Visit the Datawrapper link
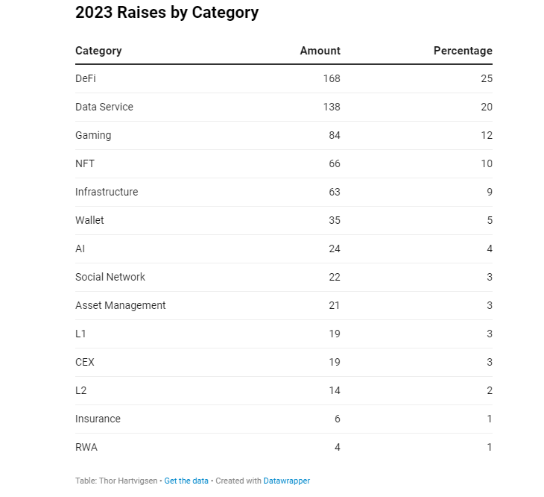Viewport: 544px width, 497px height. pos(287,481)
